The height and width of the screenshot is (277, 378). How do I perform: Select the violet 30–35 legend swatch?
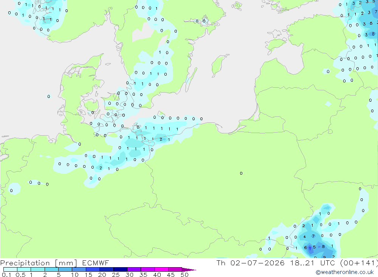[x=134, y=269]
